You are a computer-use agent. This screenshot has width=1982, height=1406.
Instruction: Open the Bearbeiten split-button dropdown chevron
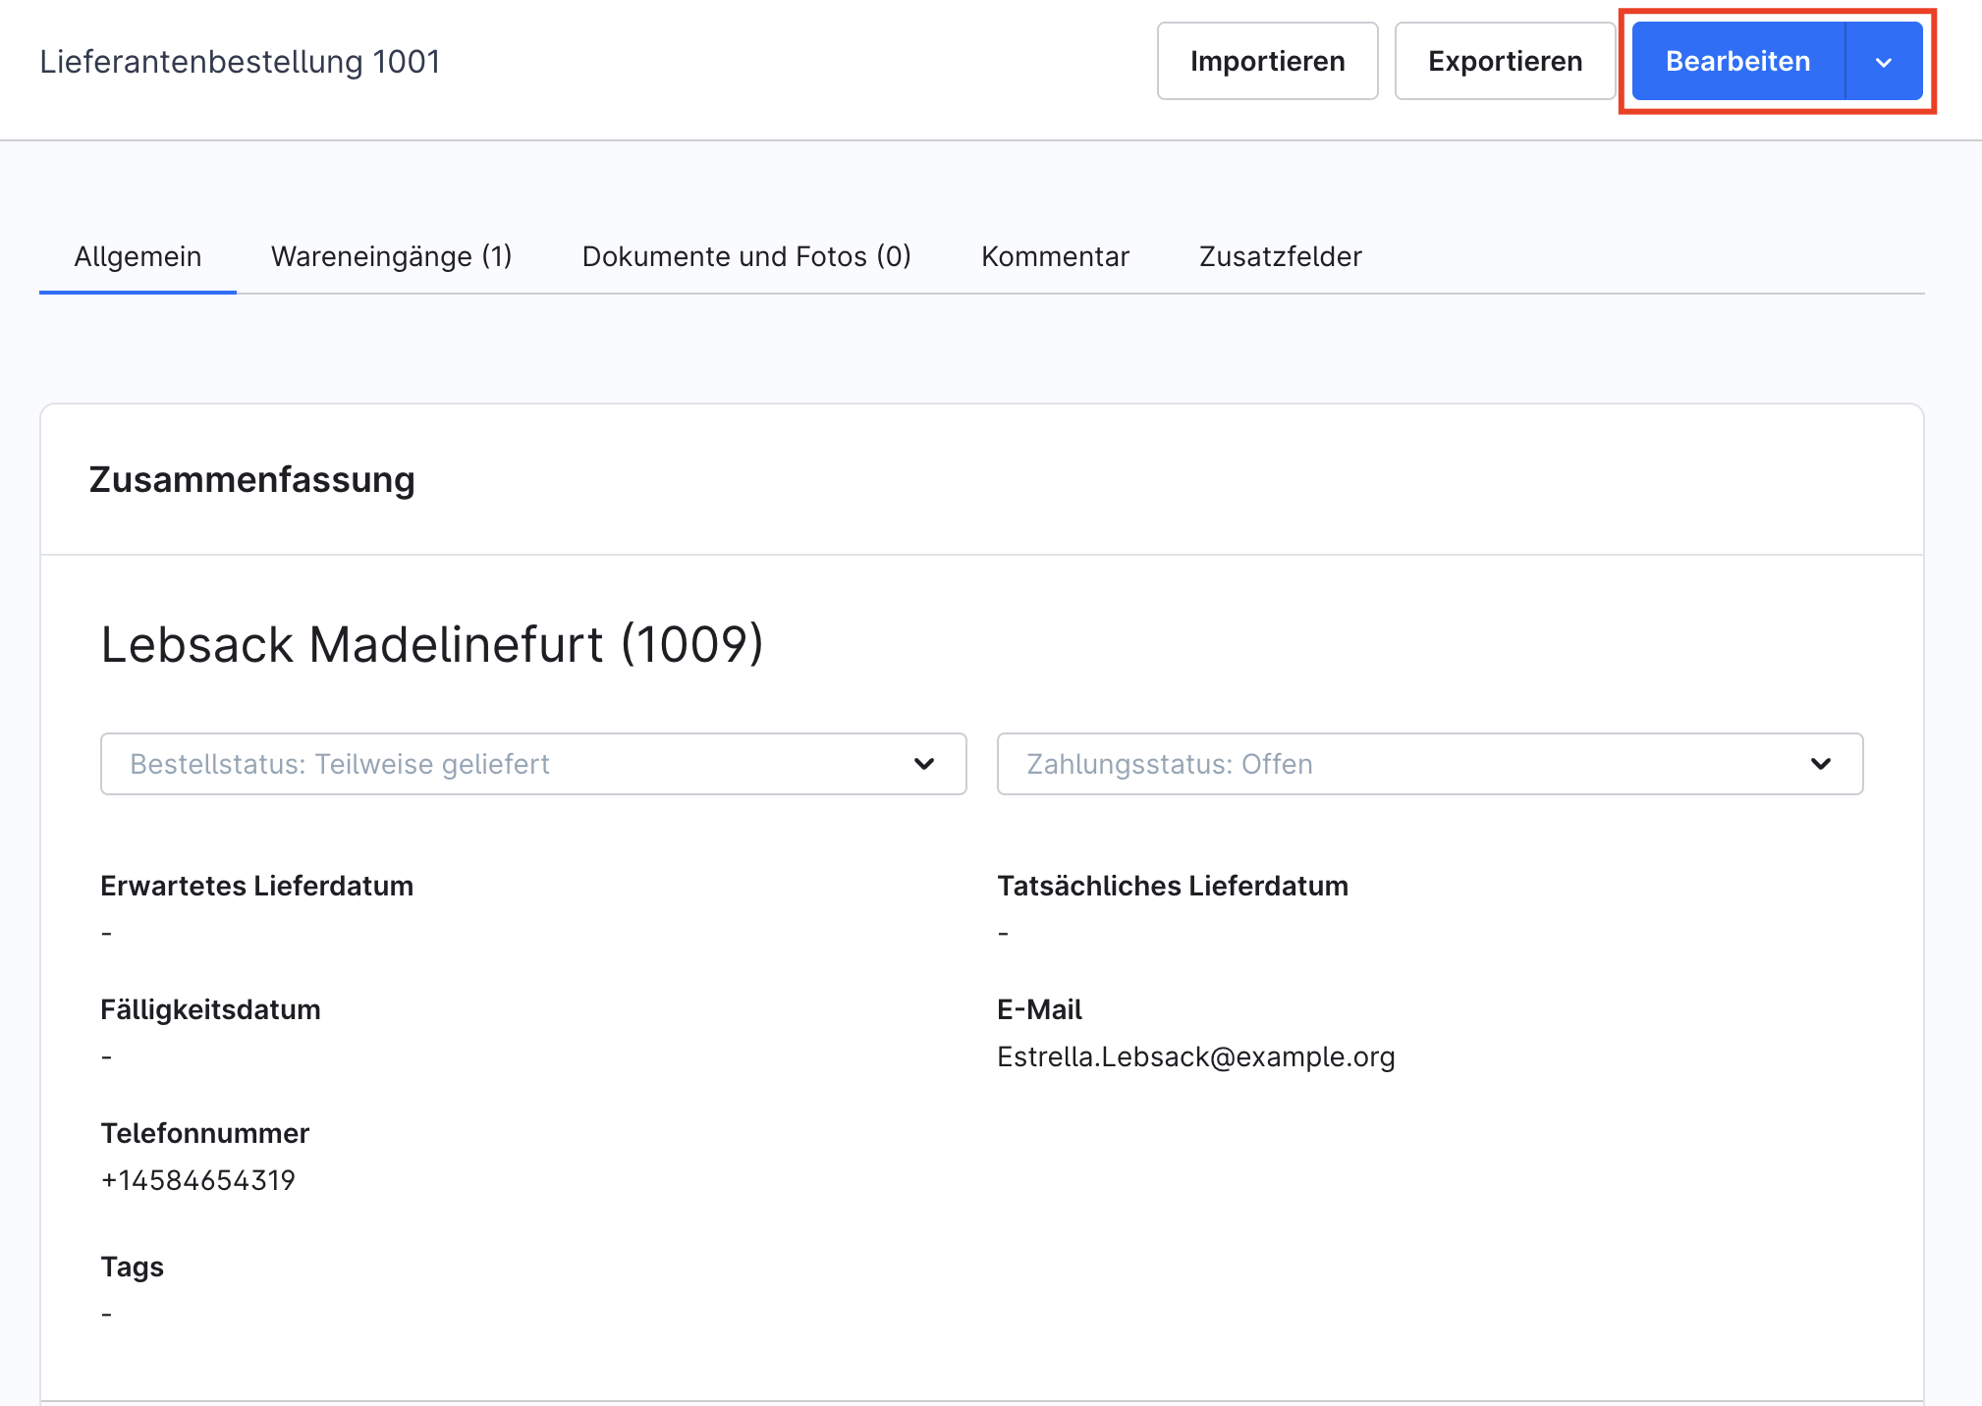[1883, 61]
